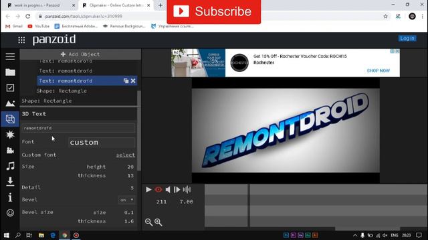
Task: Click the panzoid logo
Action: click(x=54, y=40)
